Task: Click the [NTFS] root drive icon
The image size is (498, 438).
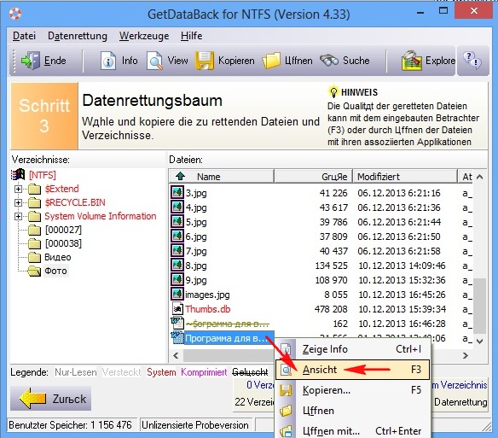Action: click(18, 175)
